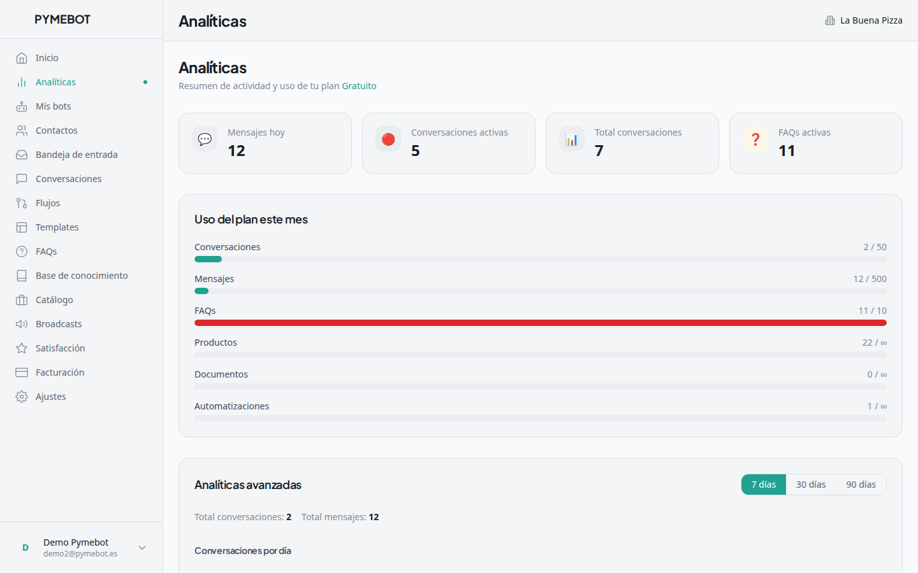Open the Contactos people icon
The image size is (918, 573).
tap(22, 130)
